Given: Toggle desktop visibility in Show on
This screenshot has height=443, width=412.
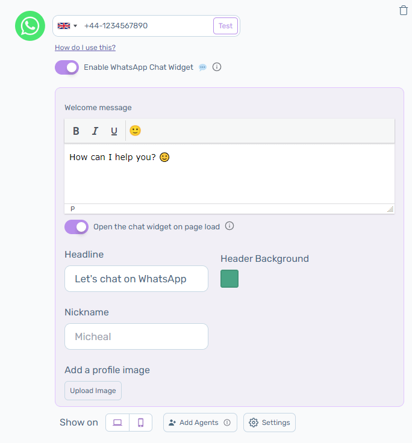Looking at the screenshot, I should tap(117, 423).
